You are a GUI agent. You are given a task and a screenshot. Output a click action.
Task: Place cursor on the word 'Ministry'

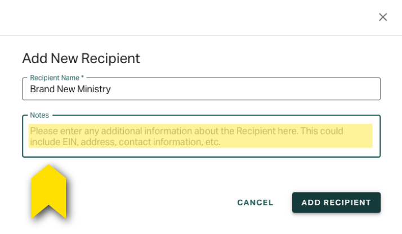94,89
